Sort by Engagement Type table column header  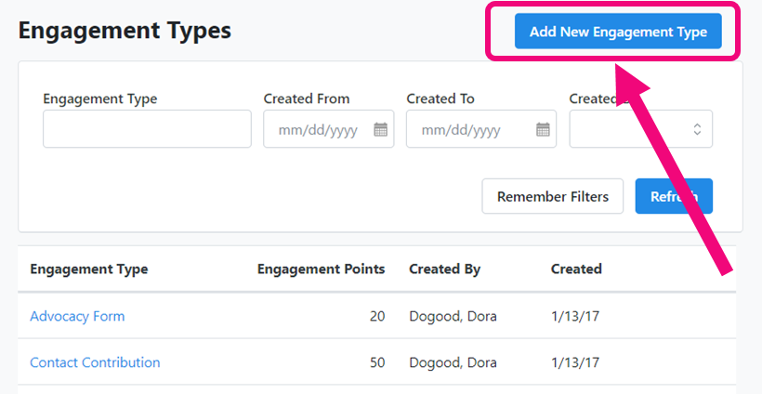tap(88, 269)
